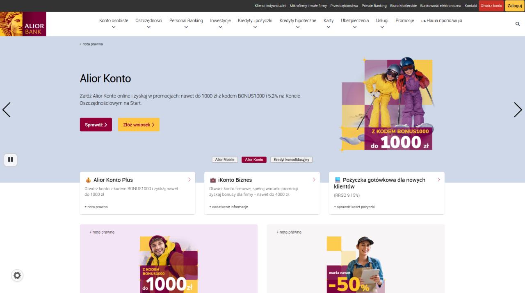Pause the banner carousel
Screen dimensions: 525x293
click(11, 159)
